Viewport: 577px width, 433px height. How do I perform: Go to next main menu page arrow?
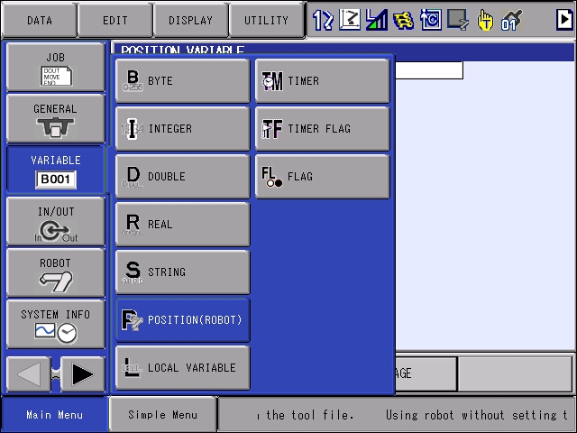[82, 374]
